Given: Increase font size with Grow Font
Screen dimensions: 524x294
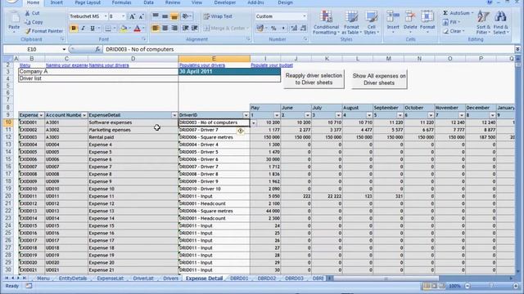Looking at the screenshot, I should point(132,16).
